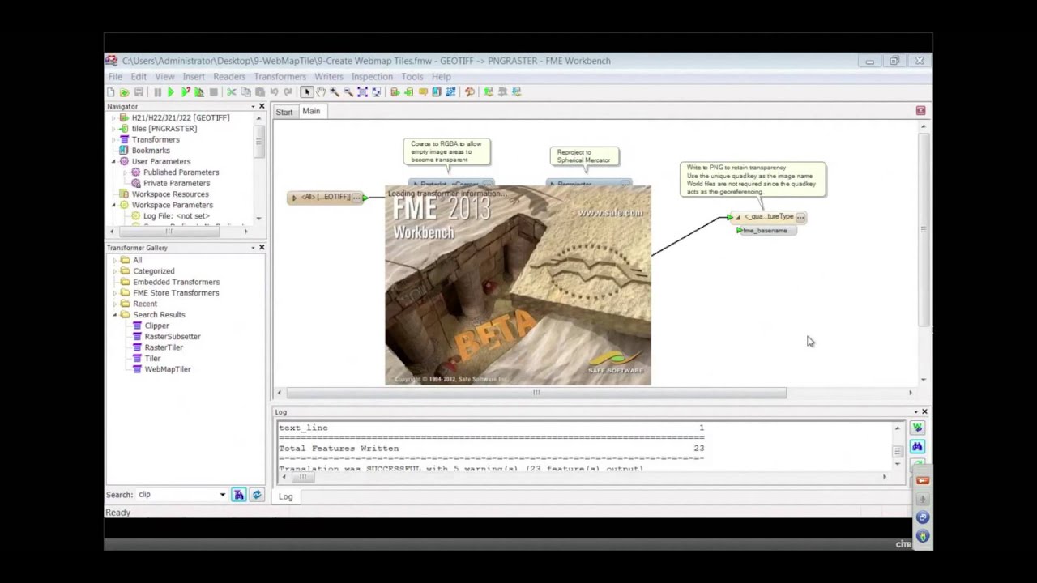The height and width of the screenshot is (583, 1037).
Task: Save the workspace with the disk icon
Action: [139, 92]
